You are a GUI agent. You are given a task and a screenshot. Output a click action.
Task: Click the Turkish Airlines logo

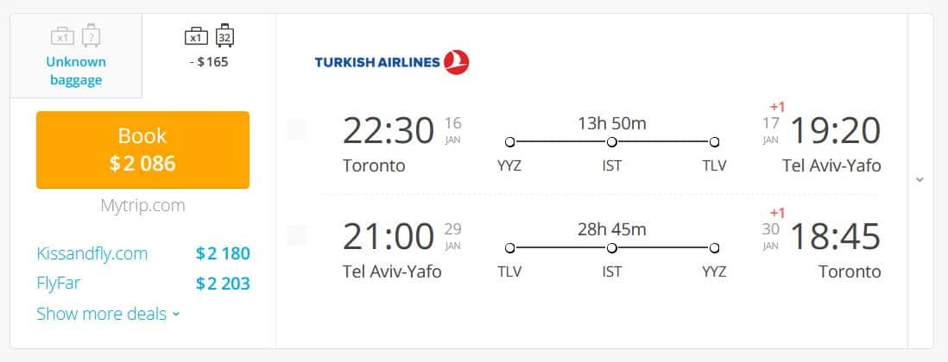coord(392,62)
